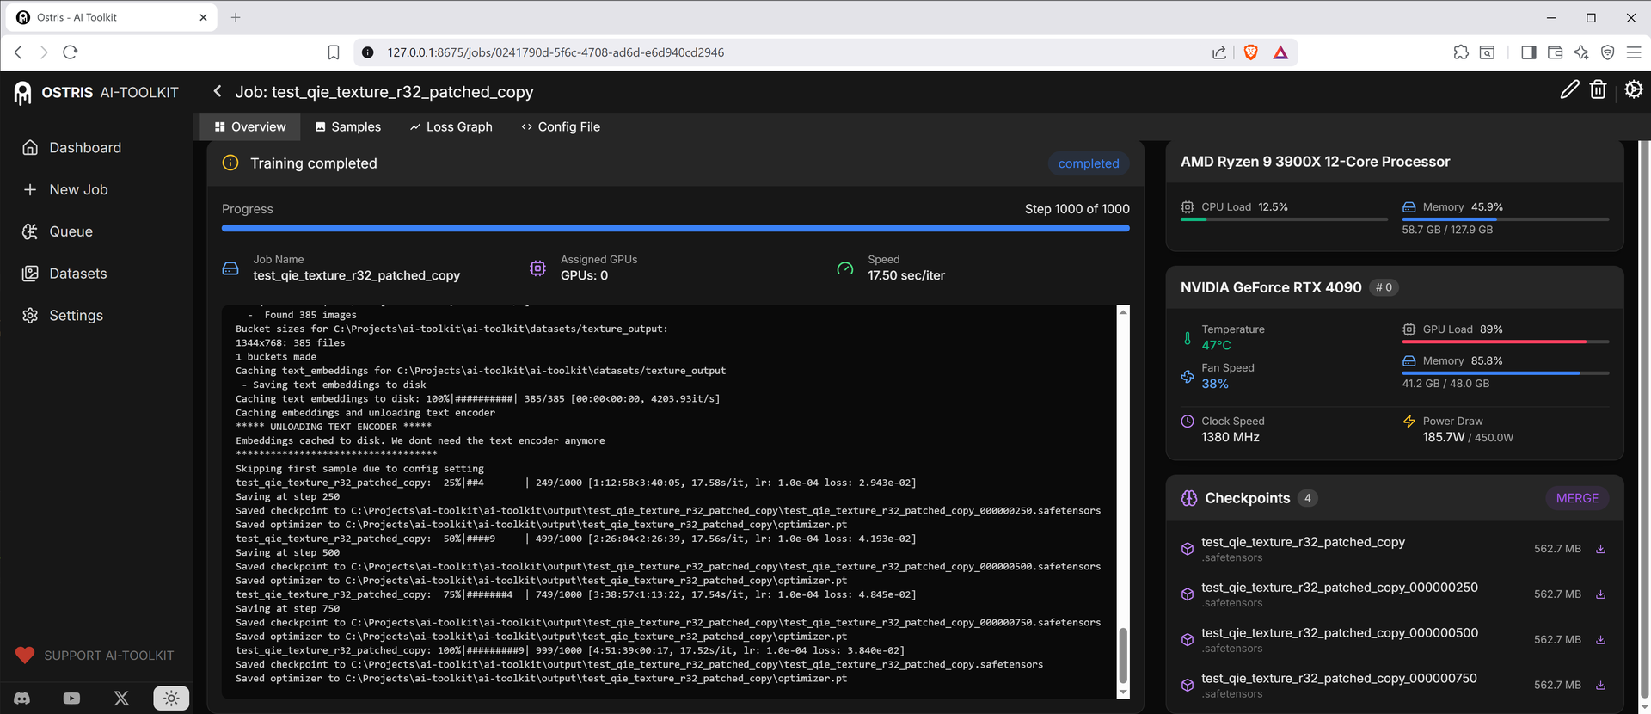Download the _000000750 checkpoint file
The width and height of the screenshot is (1651, 714).
pos(1600,686)
